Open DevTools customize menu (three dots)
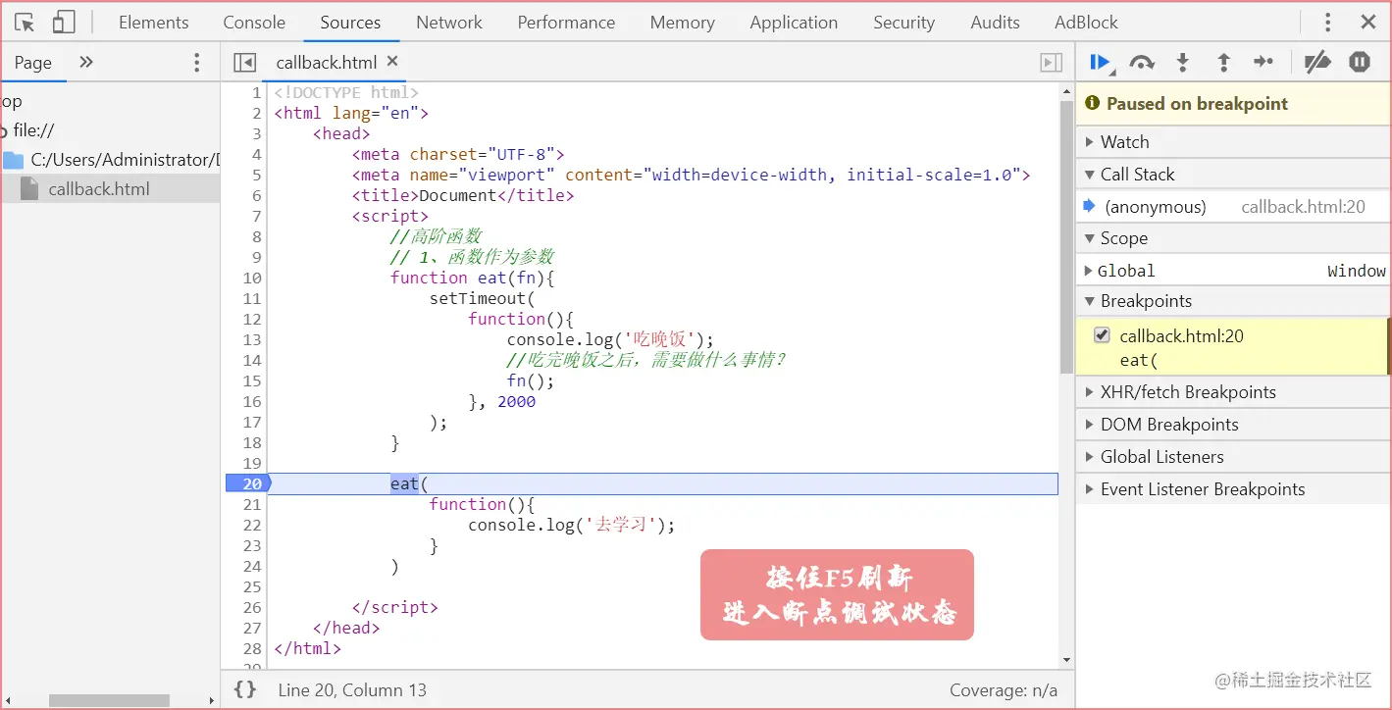1392x710 pixels. [x=1328, y=22]
